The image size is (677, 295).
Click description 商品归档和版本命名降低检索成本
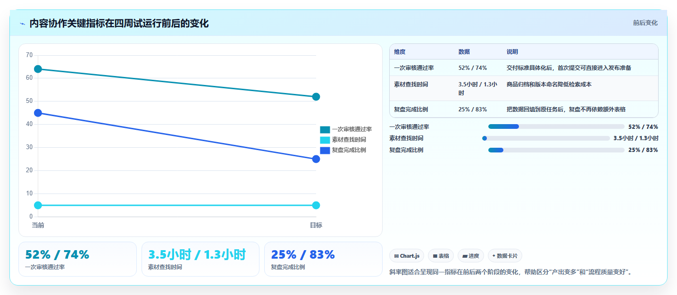point(549,84)
